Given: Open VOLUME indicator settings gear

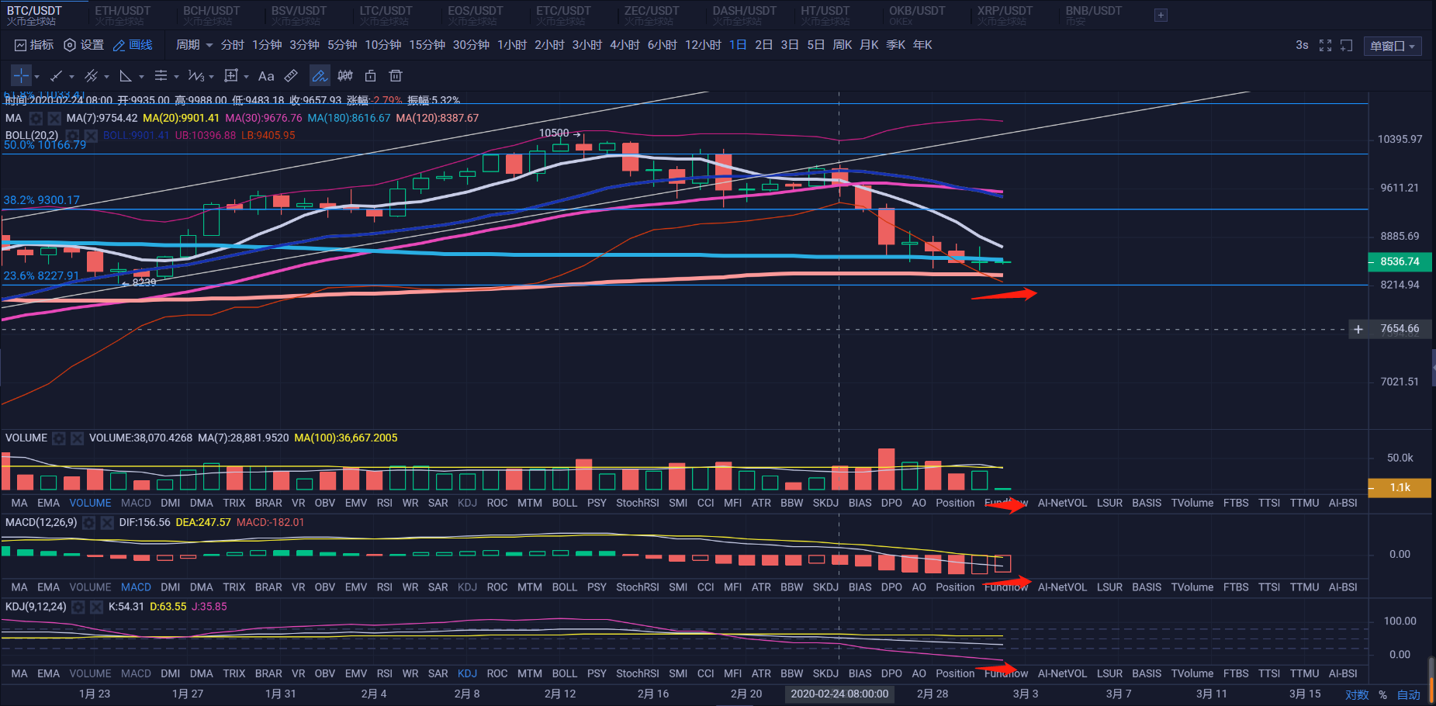Looking at the screenshot, I should [x=59, y=438].
